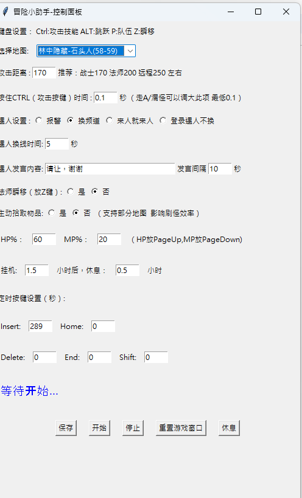Click the 休息 button
Screen dimensions: 302x498
click(x=229, y=428)
